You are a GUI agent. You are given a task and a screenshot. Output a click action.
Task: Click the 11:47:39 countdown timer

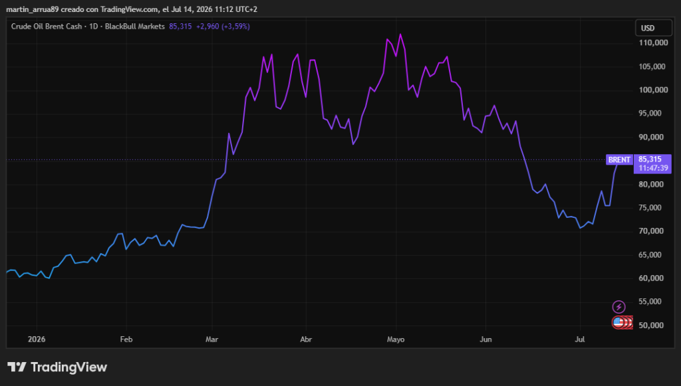click(653, 168)
